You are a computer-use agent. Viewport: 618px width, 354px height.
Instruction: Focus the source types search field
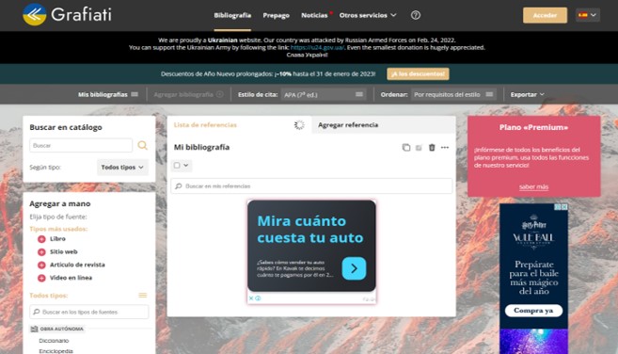[x=89, y=312]
